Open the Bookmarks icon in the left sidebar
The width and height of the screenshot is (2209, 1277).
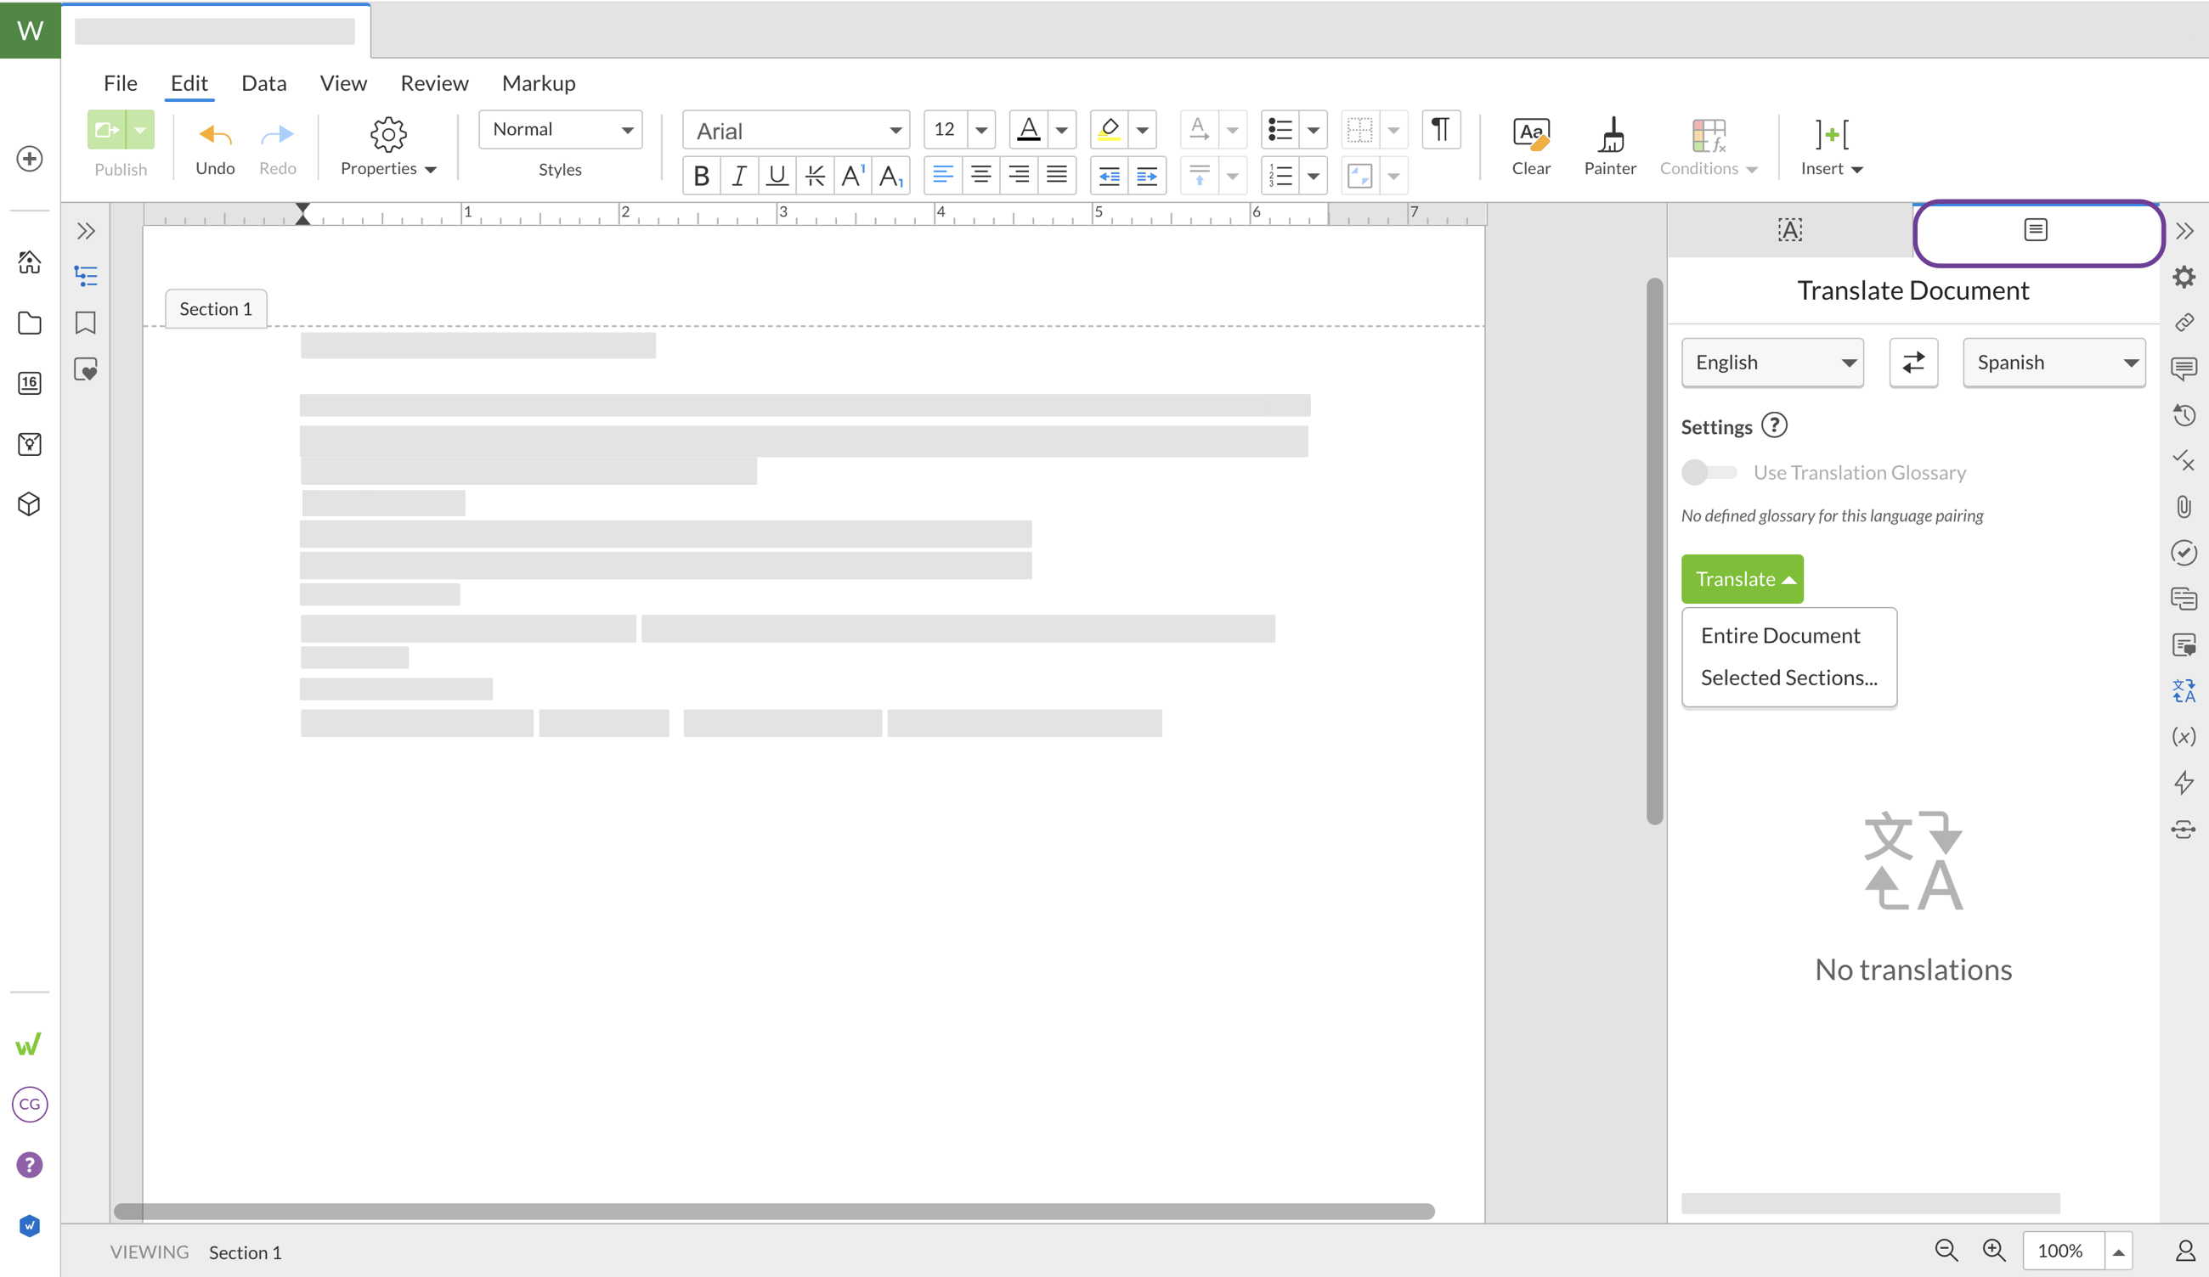(85, 323)
